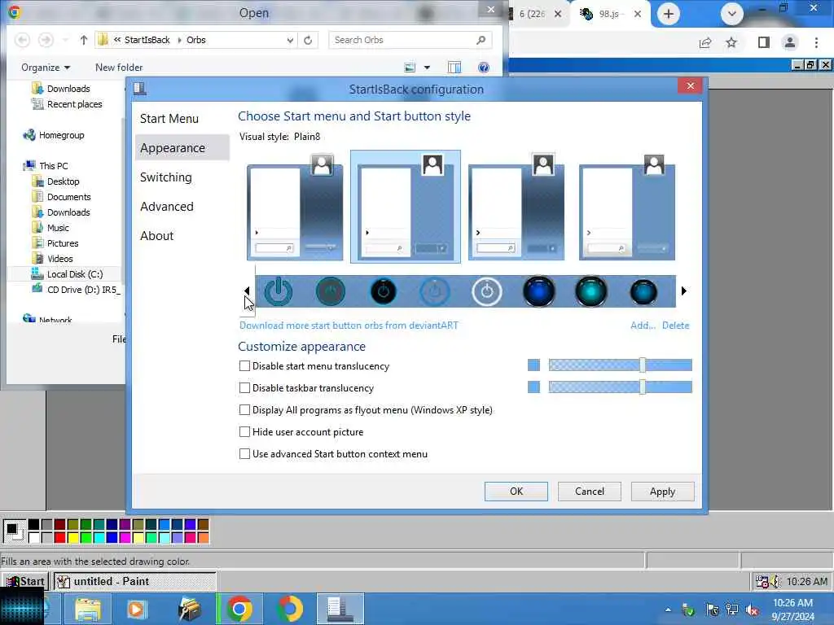This screenshot has width=834, height=625.
Task: Pick the fourth faint blue power orb
Action: click(x=435, y=291)
